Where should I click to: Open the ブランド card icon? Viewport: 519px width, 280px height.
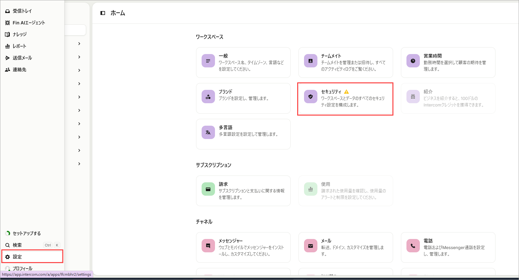(208, 97)
